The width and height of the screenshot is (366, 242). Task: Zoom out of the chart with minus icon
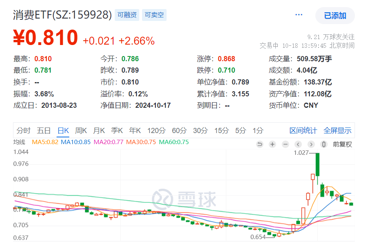(x=285, y=144)
